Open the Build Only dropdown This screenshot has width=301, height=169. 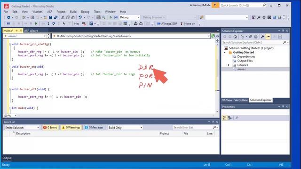click(x=141, y=128)
